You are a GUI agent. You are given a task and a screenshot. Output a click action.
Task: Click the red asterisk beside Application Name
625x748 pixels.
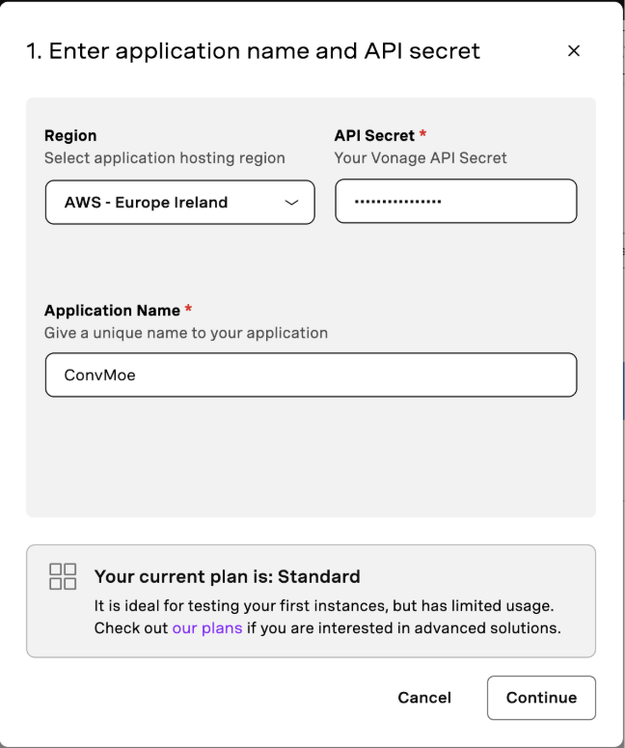(x=188, y=309)
